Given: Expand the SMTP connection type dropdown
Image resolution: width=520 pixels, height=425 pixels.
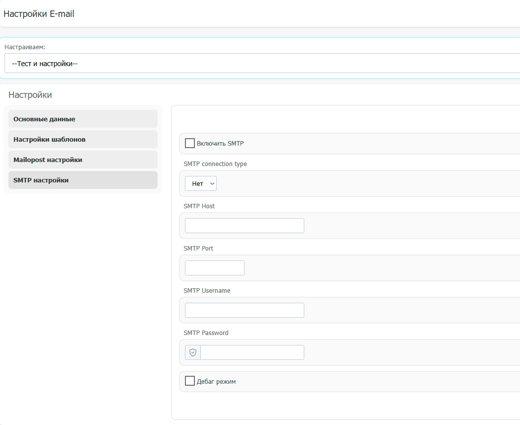Looking at the screenshot, I should coord(201,183).
